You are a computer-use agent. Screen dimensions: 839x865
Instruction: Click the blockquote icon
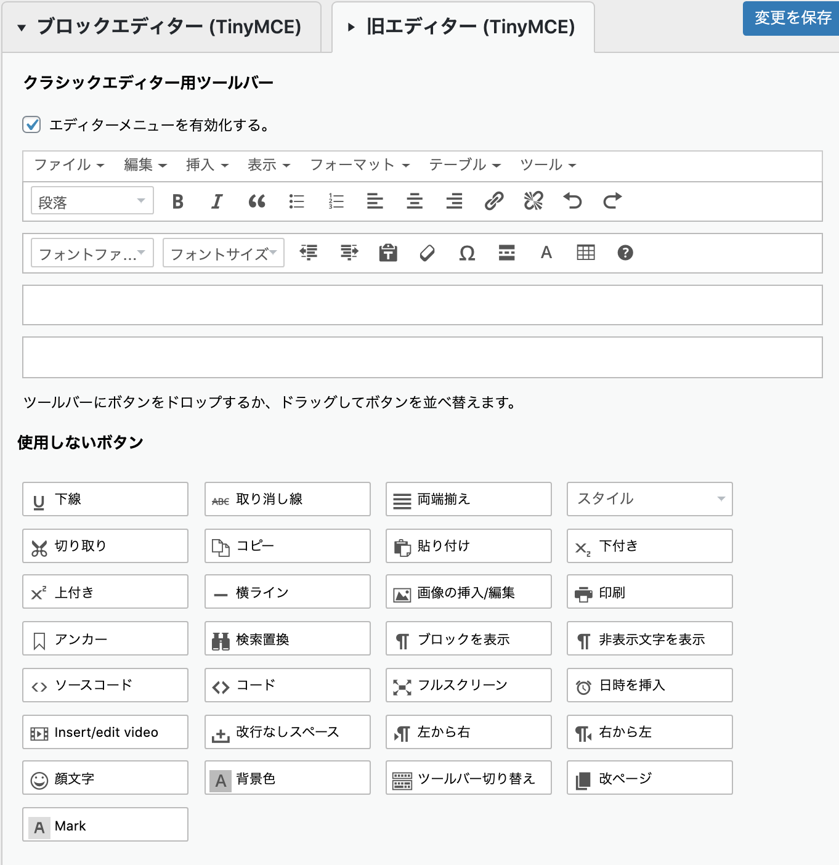257,201
